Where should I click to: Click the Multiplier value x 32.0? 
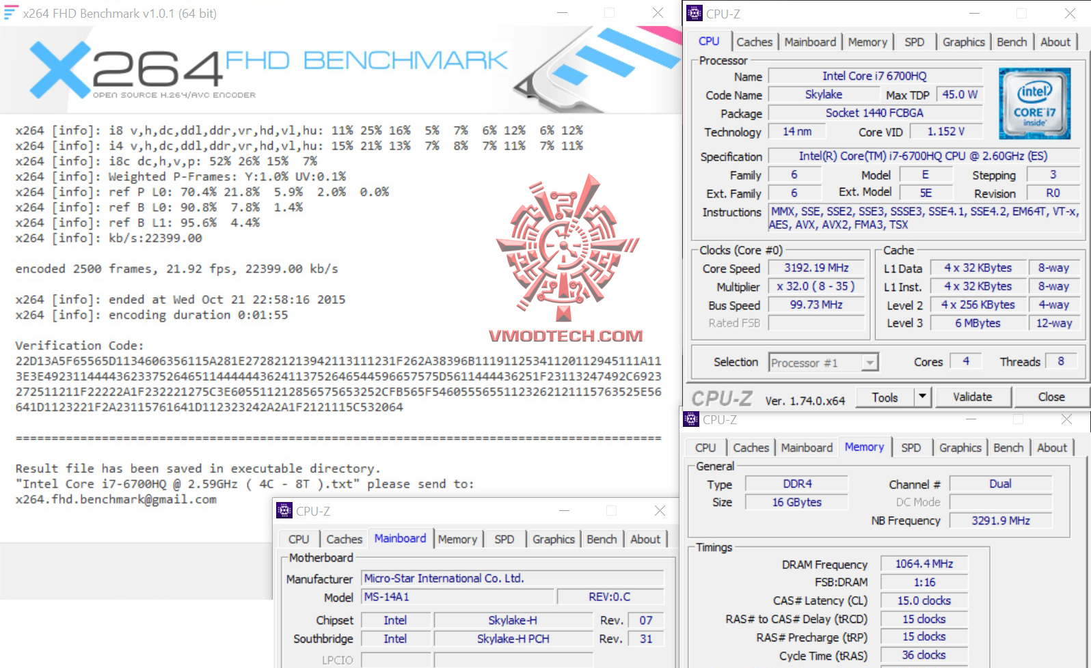click(x=817, y=287)
